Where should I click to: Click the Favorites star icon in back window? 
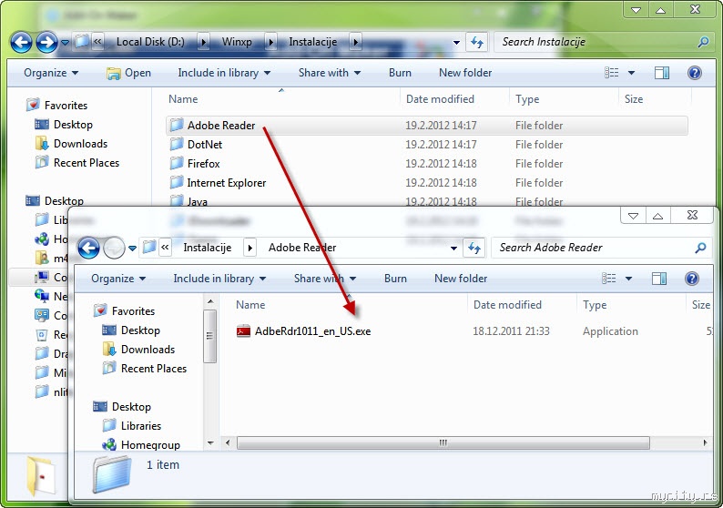pos(33,105)
